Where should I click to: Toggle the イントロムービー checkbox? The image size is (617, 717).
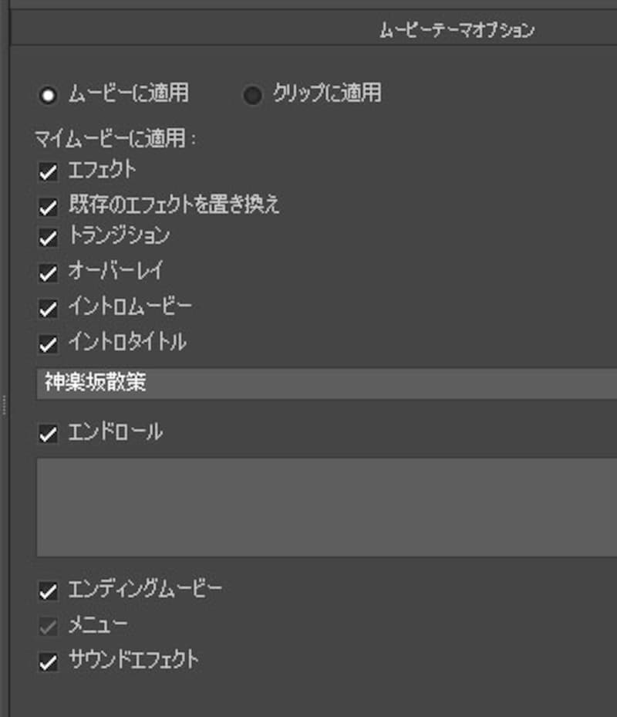49,309
